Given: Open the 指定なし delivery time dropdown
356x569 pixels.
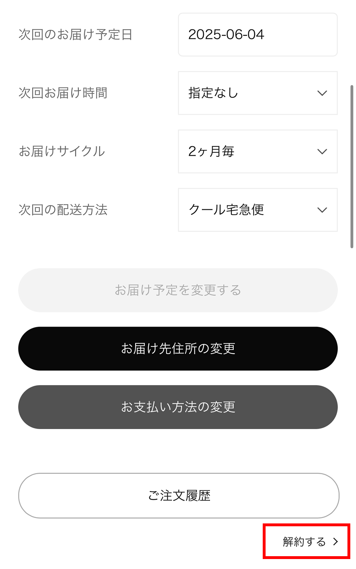Looking at the screenshot, I should coord(257,93).
